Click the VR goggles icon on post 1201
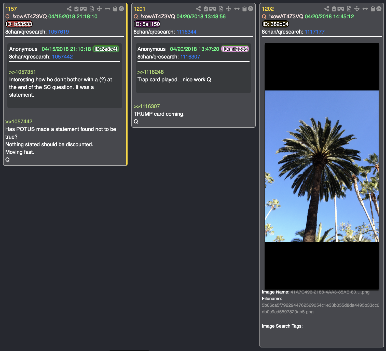Viewport: 386px width, 351px height. coord(213,9)
